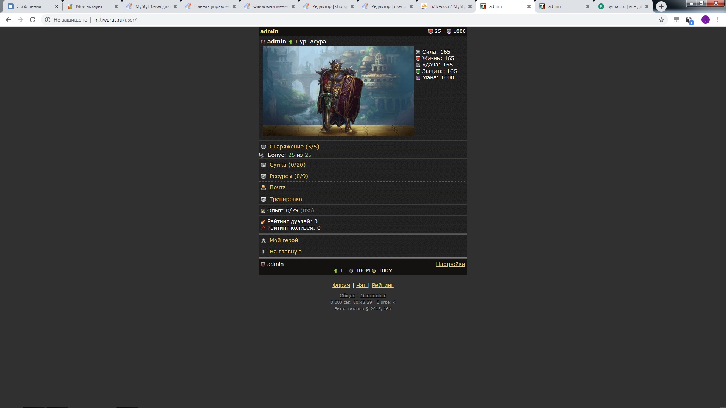This screenshot has width=726, height=408.
Task: Close the Мой аккаунт tab
Action: 116,6
